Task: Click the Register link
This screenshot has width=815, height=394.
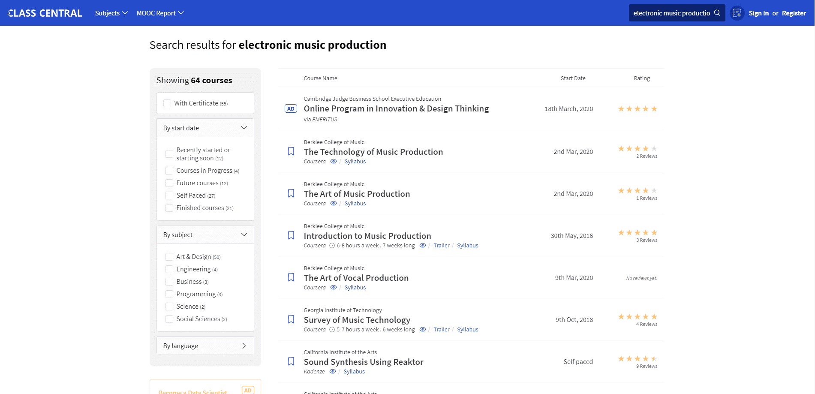Action: point(794,13)
